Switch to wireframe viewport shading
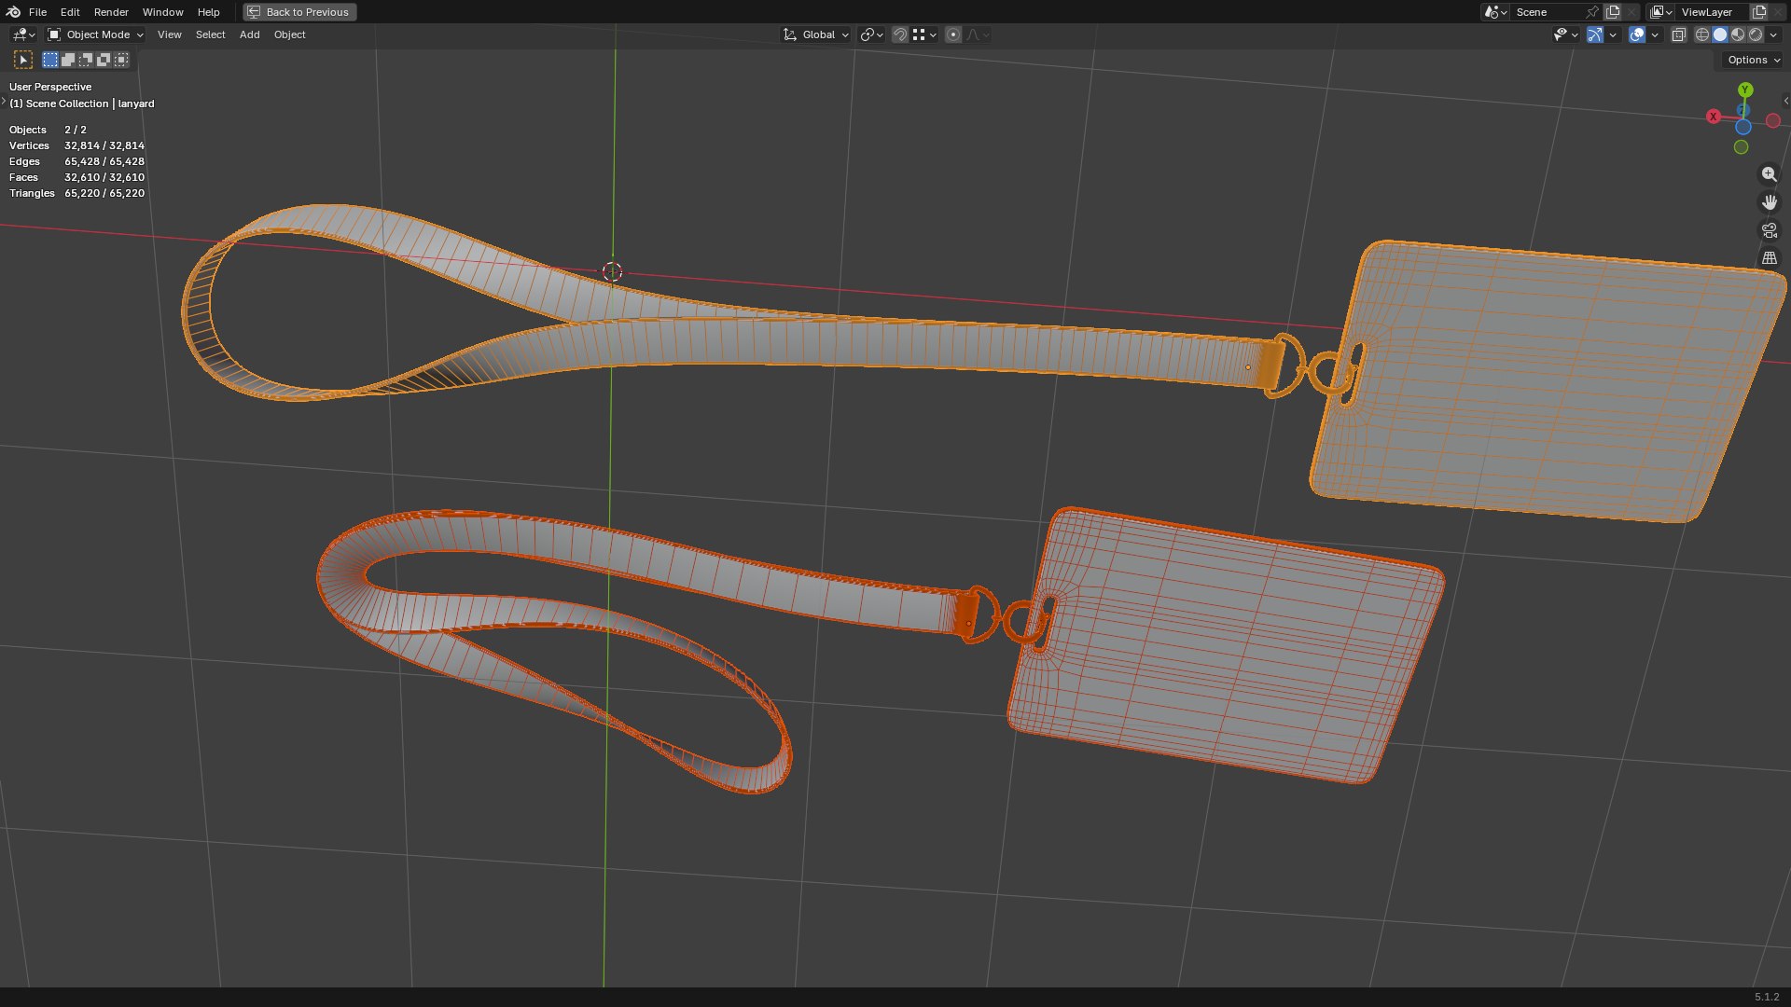Screen dimensions: 1791x1007 pos(1702,34)
